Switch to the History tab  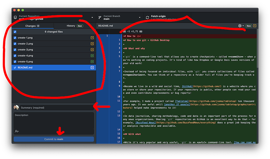point(75,26)
